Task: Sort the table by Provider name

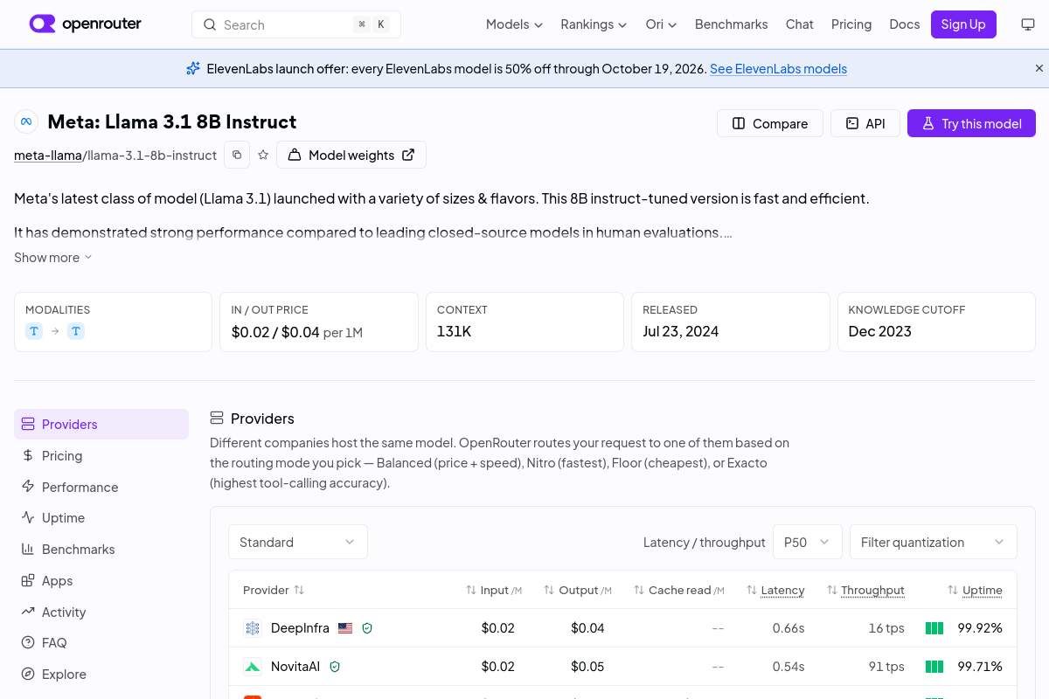Action: point(274,590)
